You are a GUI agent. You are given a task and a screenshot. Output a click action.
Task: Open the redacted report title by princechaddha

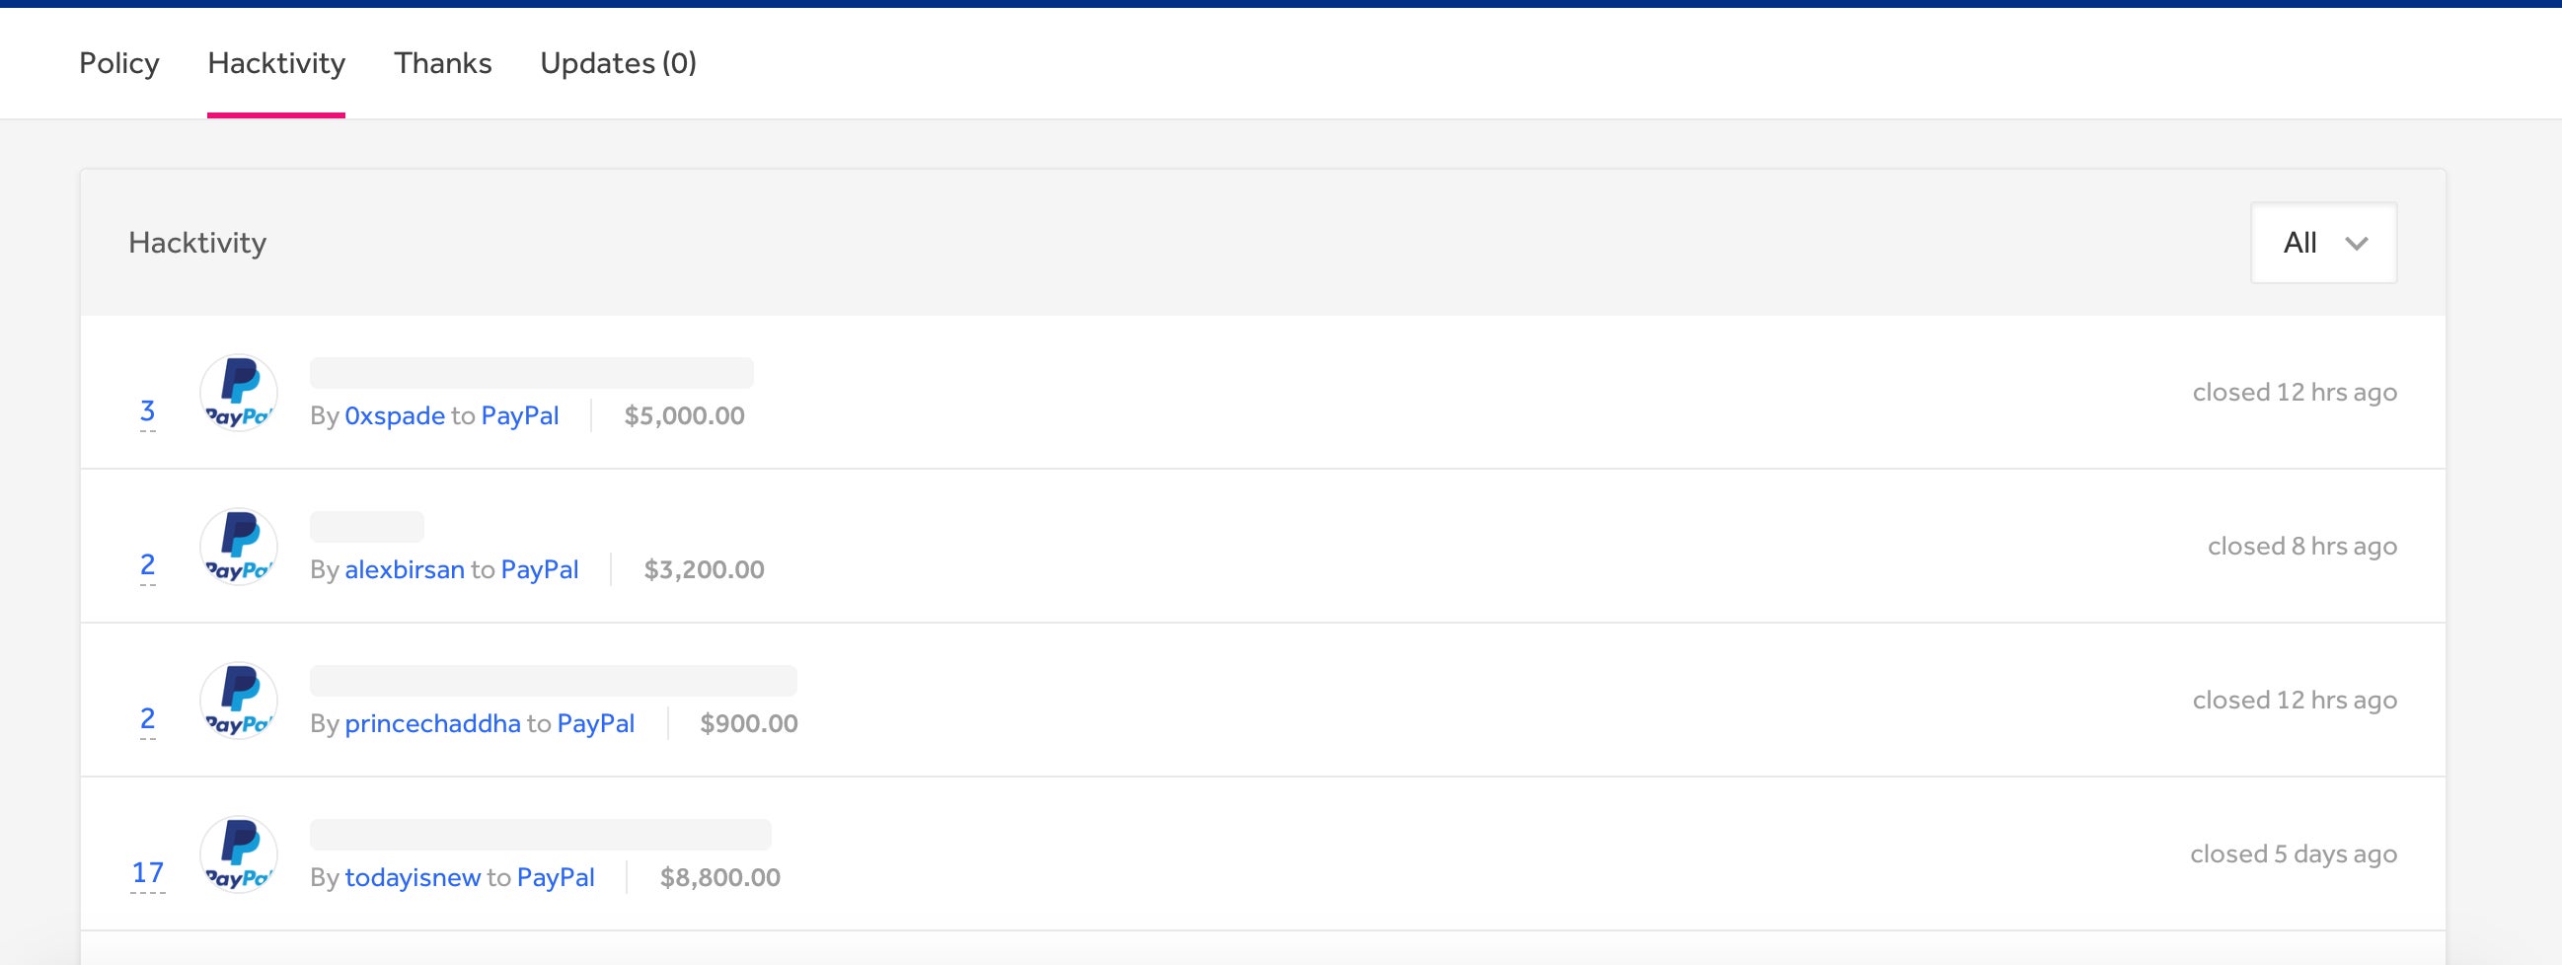[x=553, y=681]
